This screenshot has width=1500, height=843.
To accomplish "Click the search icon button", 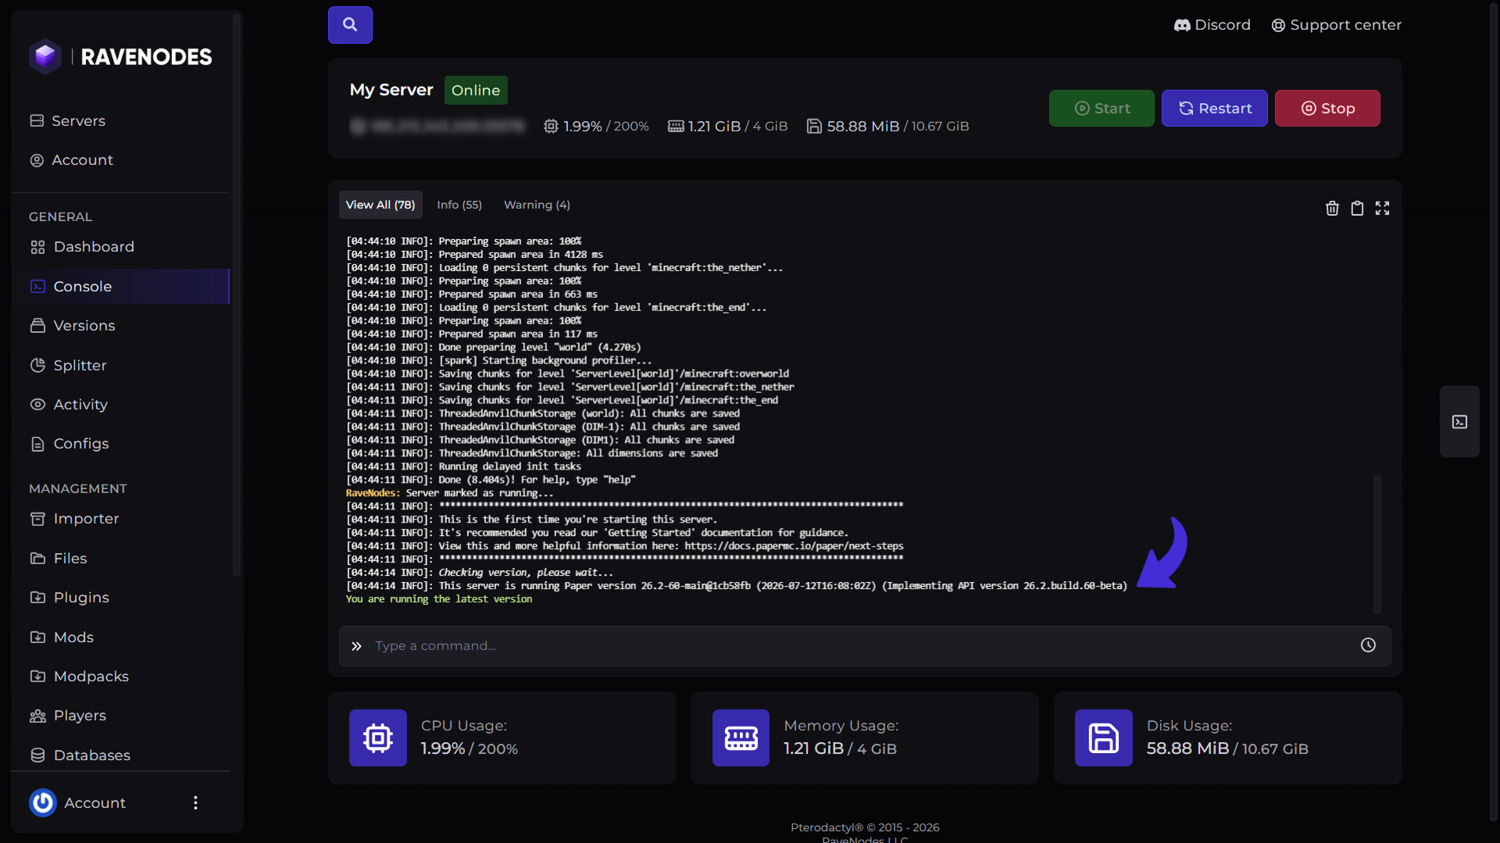I will [350, 25].
